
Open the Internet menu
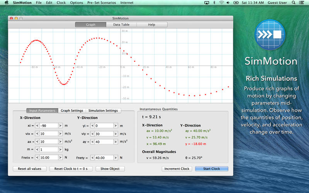click(127, 3)
